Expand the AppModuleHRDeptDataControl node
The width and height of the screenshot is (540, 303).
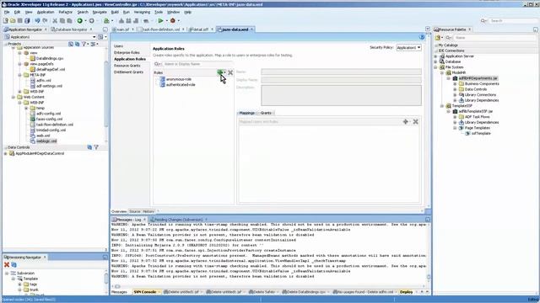click(6, 153)
